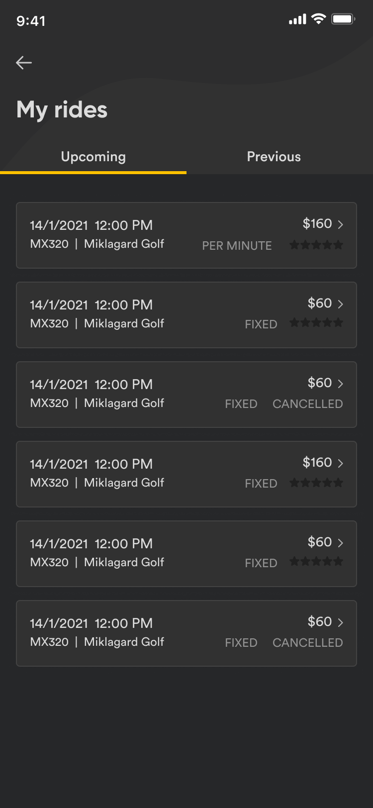
Task: Tap the cellular signal bars icon
Action: [x=297, y=20]
